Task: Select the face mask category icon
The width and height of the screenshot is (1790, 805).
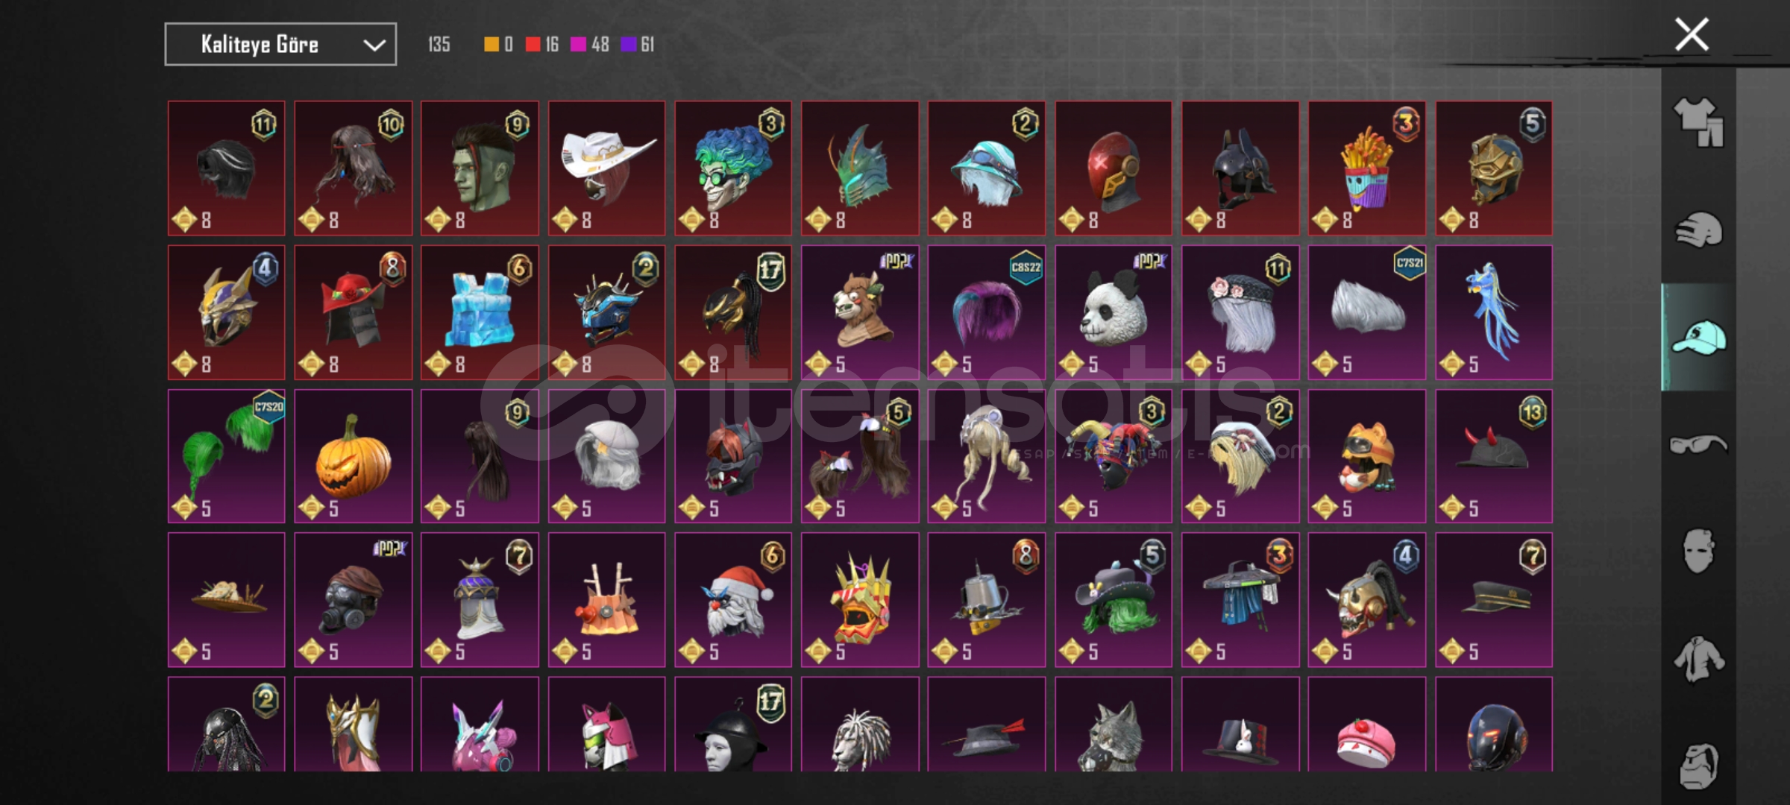Action: [x=1698, y=552]
